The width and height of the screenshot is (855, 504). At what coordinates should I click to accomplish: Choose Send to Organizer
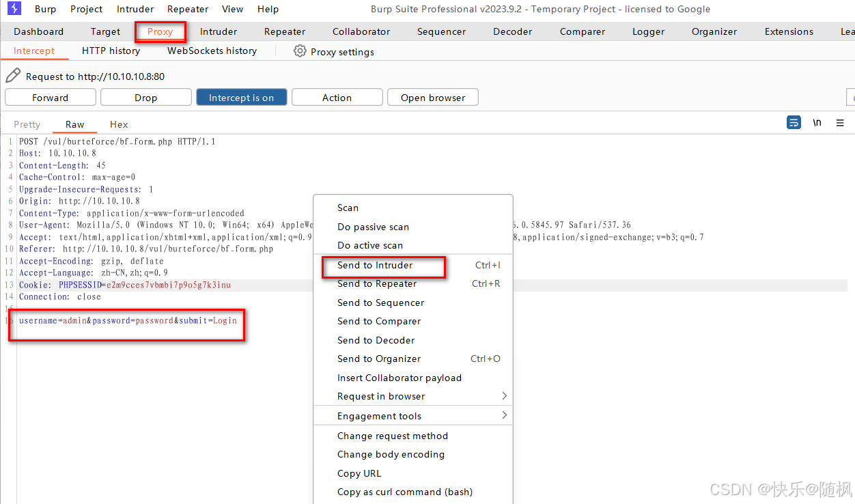413,359
